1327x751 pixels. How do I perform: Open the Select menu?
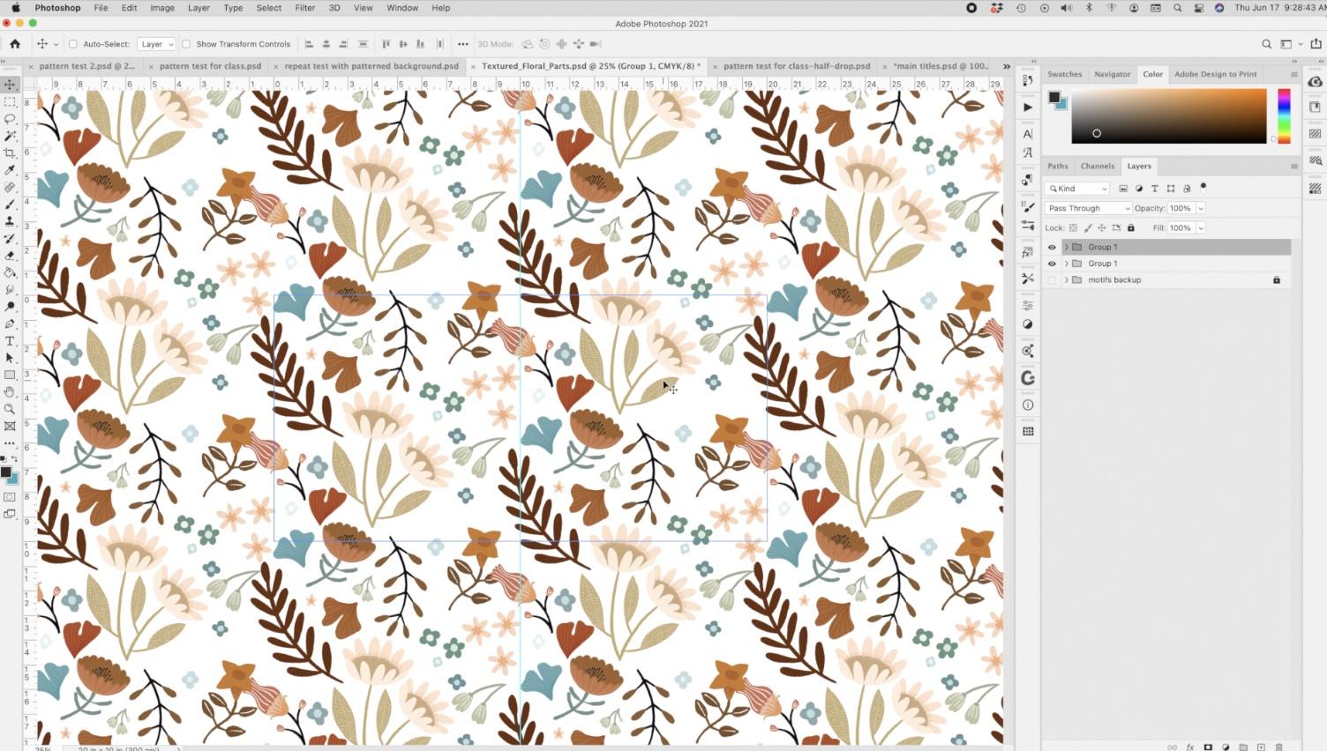click(269, 8)
